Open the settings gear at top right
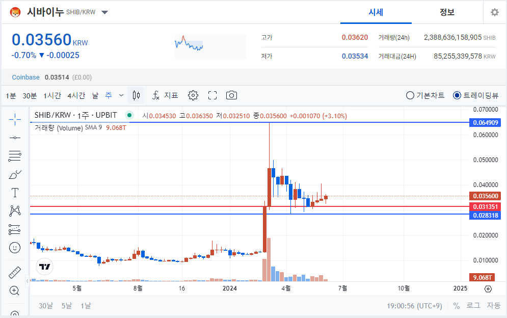This screenshot has height=318, width=507. (494, 12)
